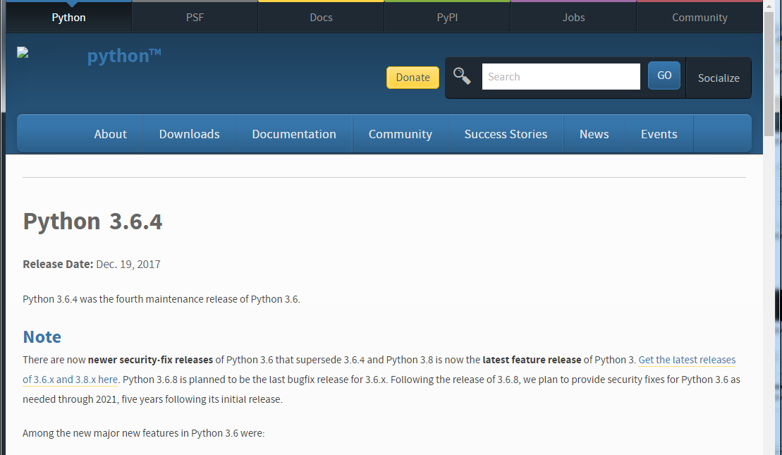Switch to the PSF top-bar tab
The image size is (782, 455).
point(195,18)
